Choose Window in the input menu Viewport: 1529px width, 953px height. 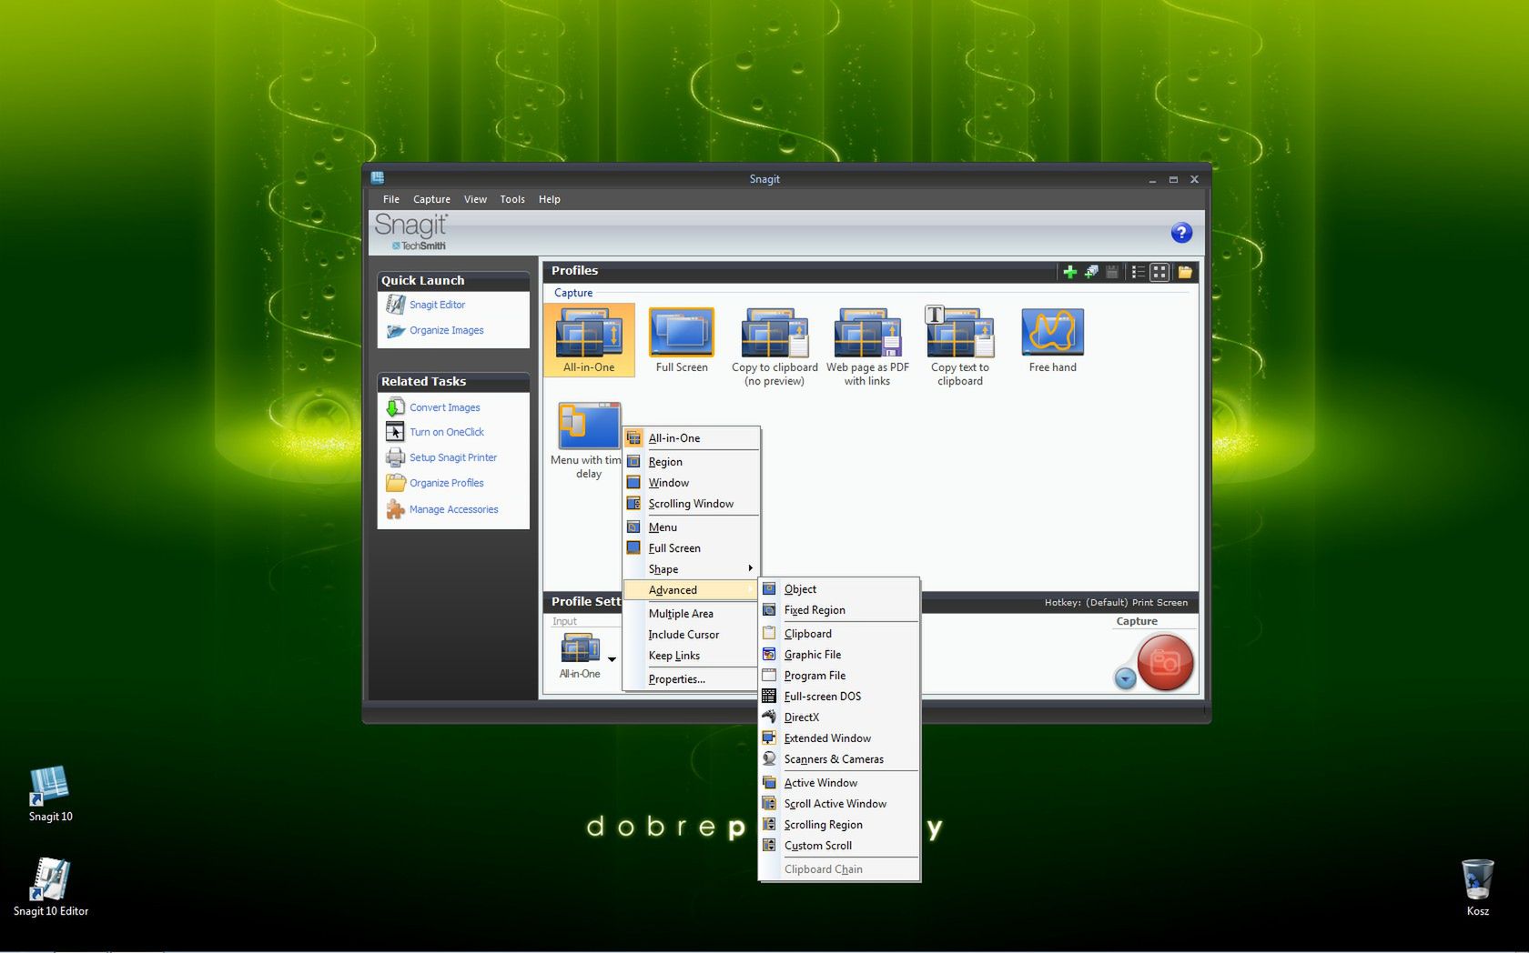pyautogui.click(x=692, y=483)
